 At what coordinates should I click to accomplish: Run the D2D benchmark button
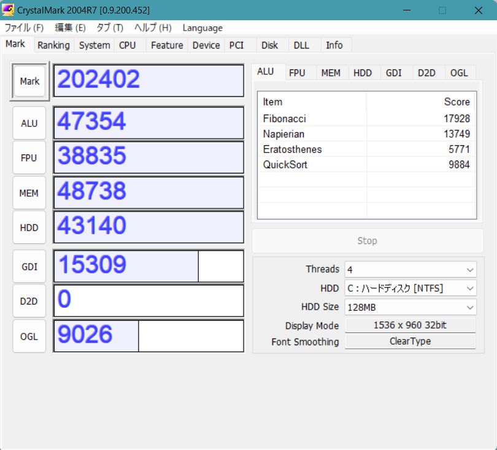[29, 301]
